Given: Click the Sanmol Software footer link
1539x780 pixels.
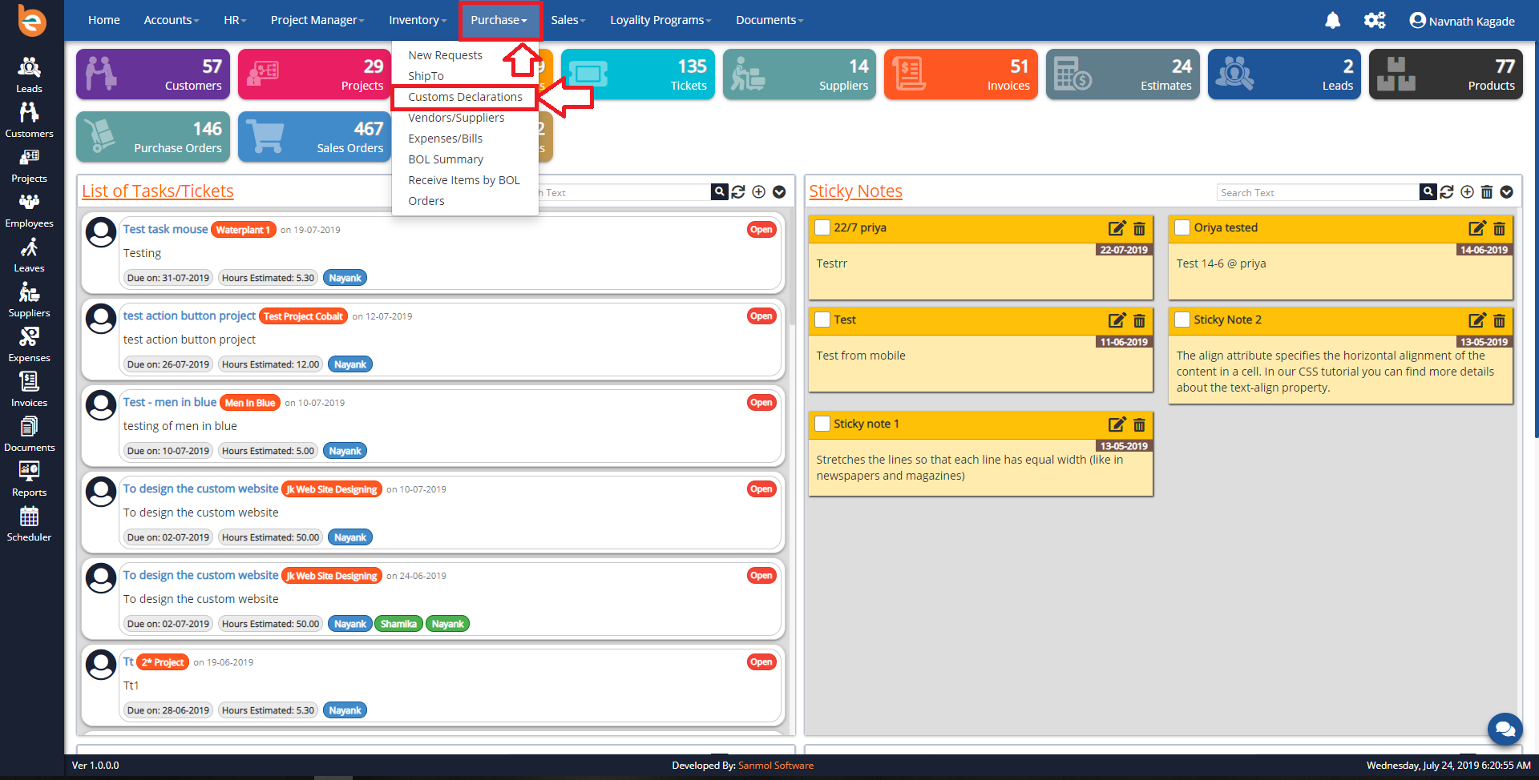Looking at the screenshot, I should (x=775, y=766).
